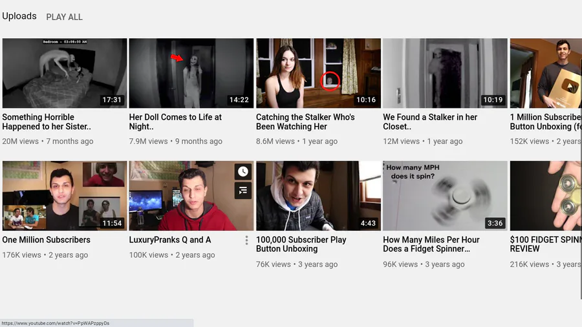This screenshot has width=582, height=327.
Task: Click the 14:22 duration badge
Action: 239,100
